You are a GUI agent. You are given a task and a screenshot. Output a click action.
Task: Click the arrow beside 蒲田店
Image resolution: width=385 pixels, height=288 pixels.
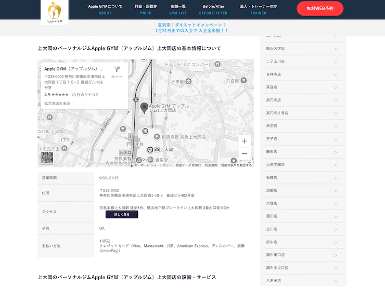pyautogui.click(x=336, y=217)
